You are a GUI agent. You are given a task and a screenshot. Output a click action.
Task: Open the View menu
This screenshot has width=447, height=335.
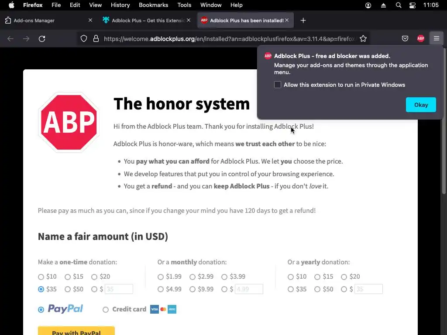[x=96, y=5]
